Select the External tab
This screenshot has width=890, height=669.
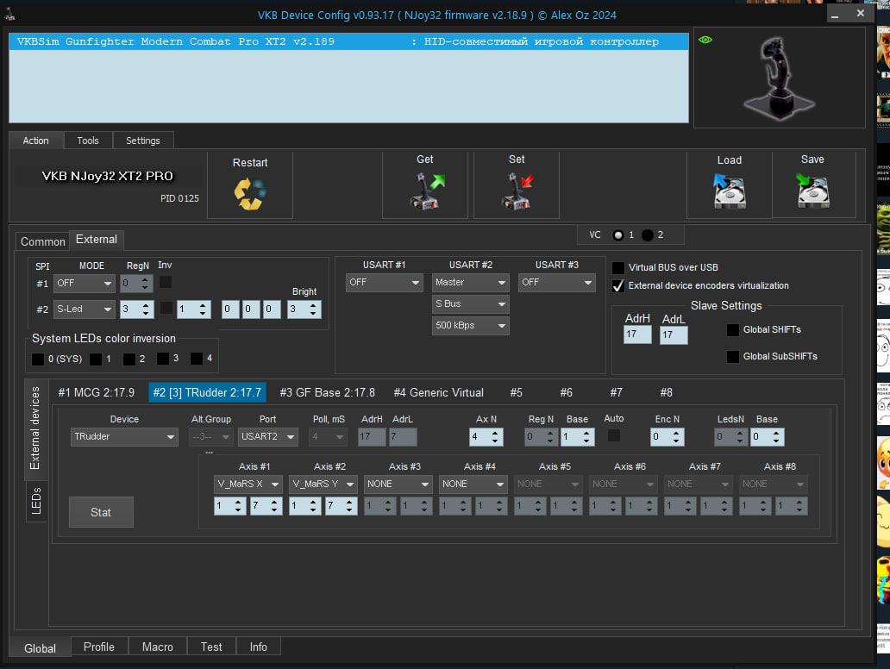97,240
